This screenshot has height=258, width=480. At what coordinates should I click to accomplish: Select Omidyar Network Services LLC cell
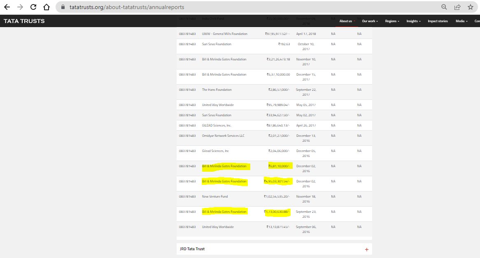coord(223,136)
